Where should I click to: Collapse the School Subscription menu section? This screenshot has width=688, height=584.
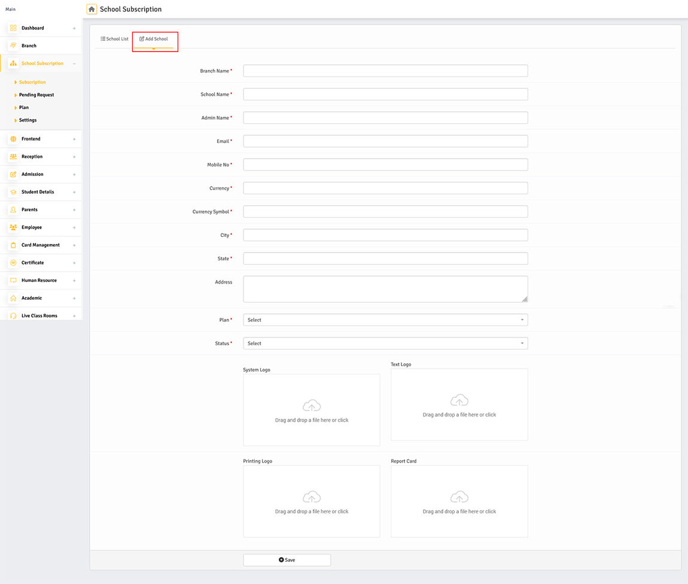click(74, 63)
